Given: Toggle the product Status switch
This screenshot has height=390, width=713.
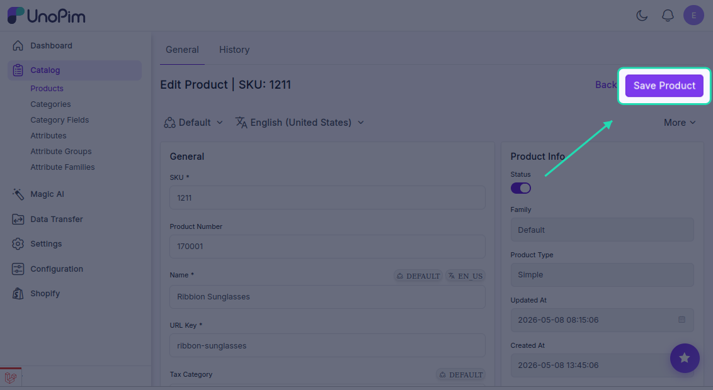Looking at the screenshot, I should point(521,188).
